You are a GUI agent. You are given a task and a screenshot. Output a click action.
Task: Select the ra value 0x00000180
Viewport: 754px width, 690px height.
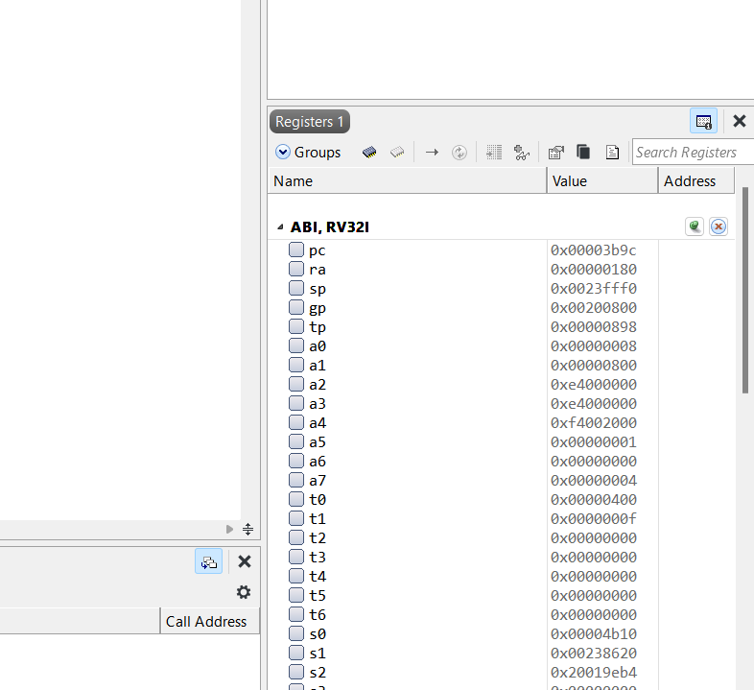click(x=594, y=270)
